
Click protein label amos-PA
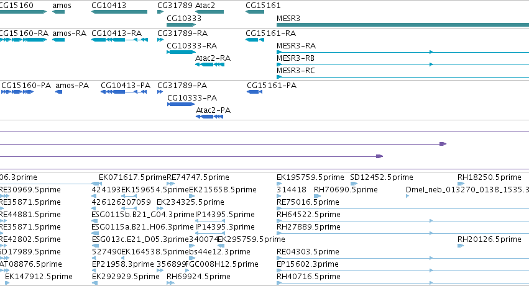click(72, 85)
